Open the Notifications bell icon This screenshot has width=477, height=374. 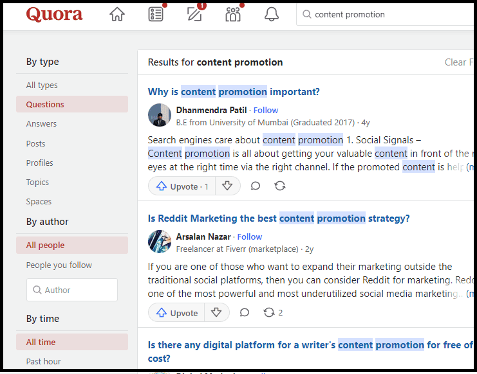coord(272,15)
